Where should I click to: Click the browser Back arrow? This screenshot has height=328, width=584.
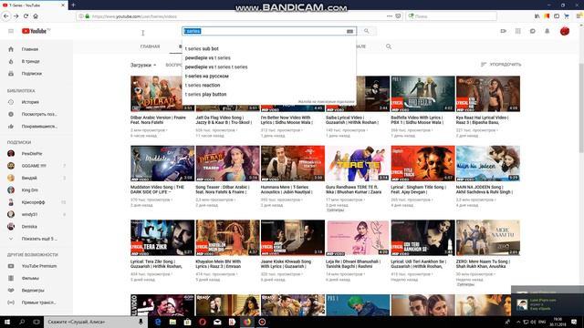6,16
